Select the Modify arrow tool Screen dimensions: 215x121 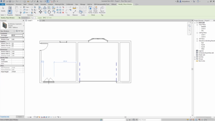click(3, 9)
